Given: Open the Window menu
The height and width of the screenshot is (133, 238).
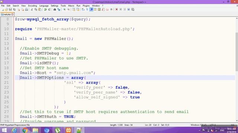Looking at the screenshot, I should [x=96, y=6].
